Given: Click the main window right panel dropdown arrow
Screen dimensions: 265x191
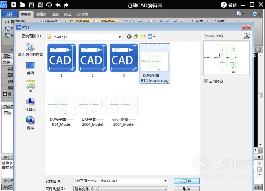Looking at the screenshot, I should pyautogui.click(x=258, y=50).
